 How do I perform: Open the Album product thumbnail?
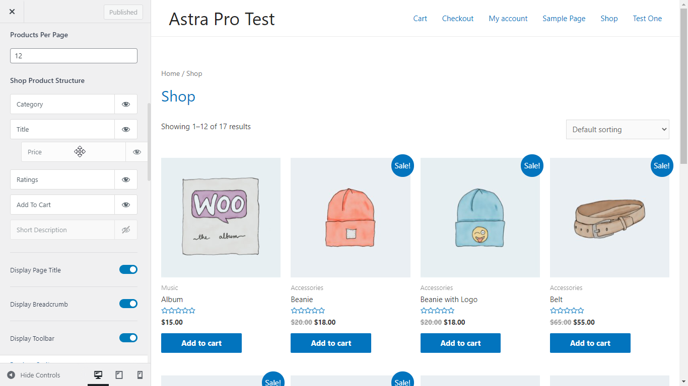221,218
